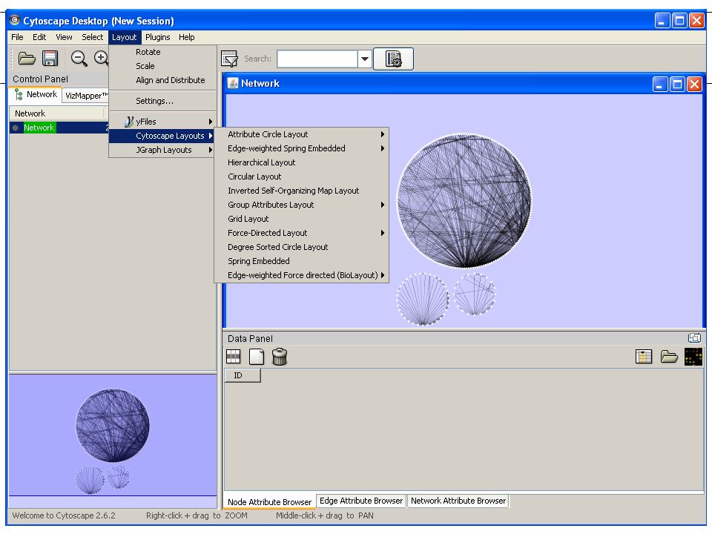Image resolution: width=712 pixels, height=534 pixels.
Task: Click the Open folder toolbar icon
Action: (27, 59)
